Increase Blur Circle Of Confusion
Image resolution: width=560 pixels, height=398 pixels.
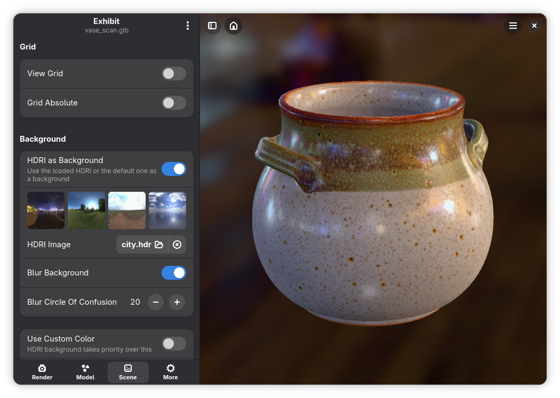pos(177,302)
